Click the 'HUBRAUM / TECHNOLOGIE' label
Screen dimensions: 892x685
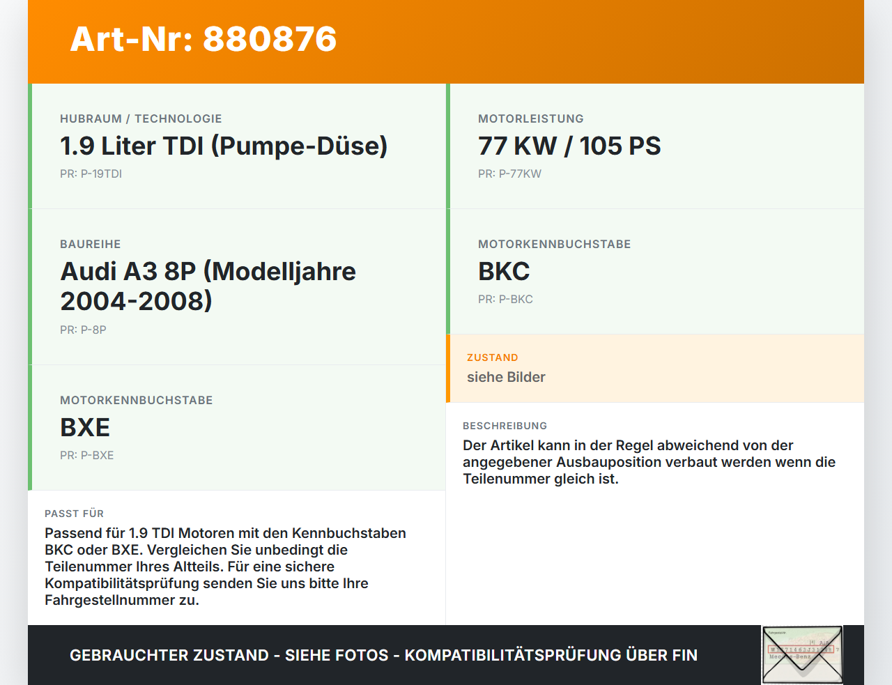click(x=141, y=118)
